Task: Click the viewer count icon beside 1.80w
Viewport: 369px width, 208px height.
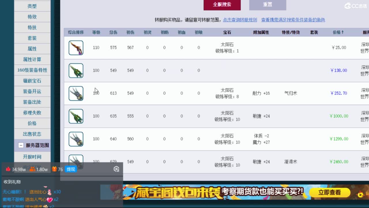Action: point(32,170)
